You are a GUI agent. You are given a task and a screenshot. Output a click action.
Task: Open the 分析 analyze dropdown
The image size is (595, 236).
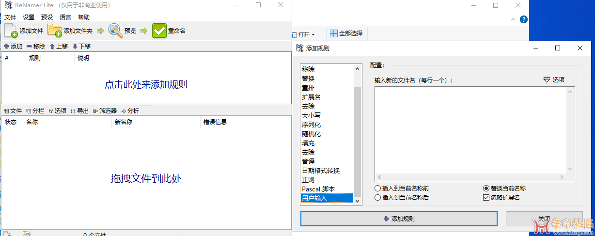coord(130,111)
